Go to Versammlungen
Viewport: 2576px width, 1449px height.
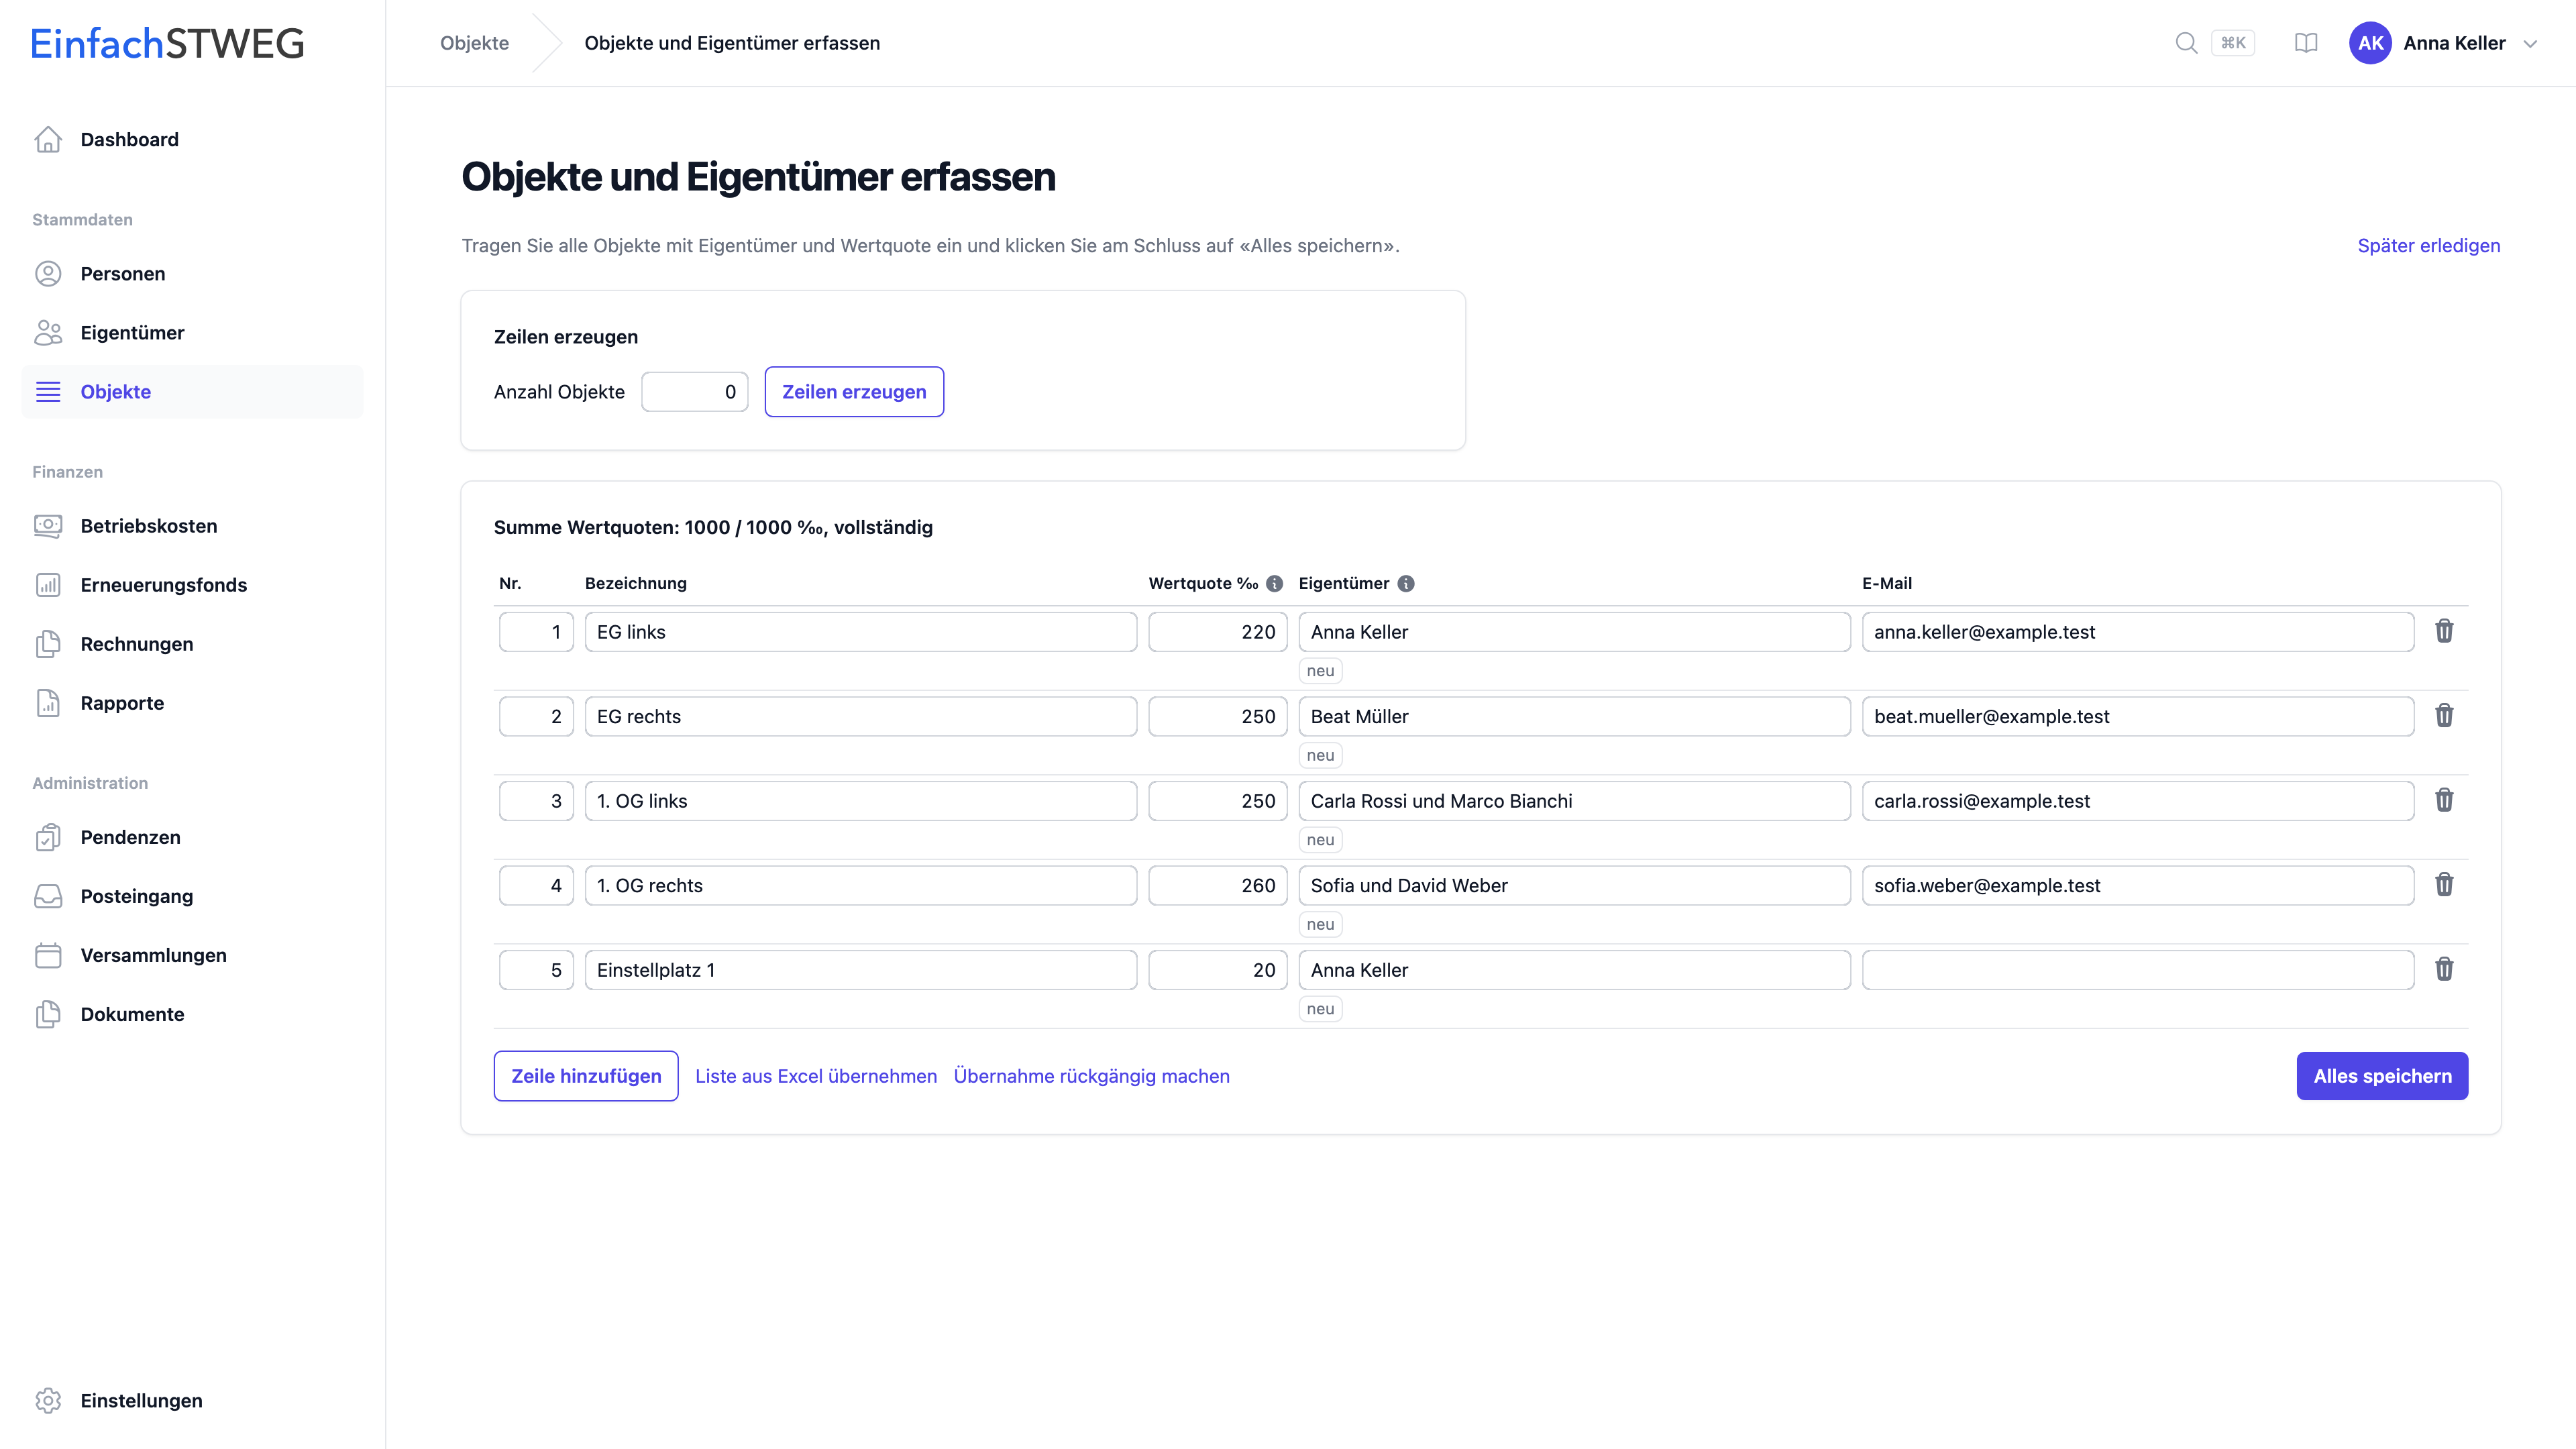pos(192,955)
